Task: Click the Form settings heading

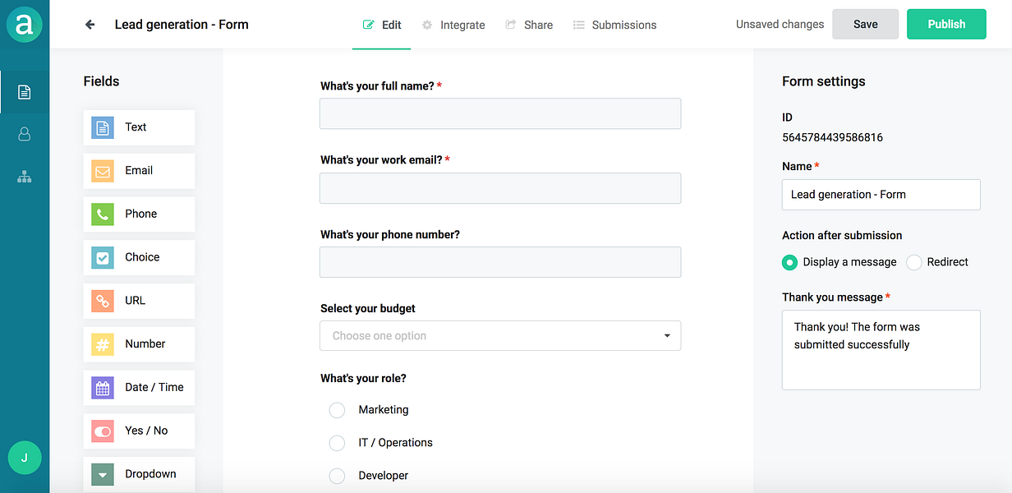Action: (x=823, y=81)
